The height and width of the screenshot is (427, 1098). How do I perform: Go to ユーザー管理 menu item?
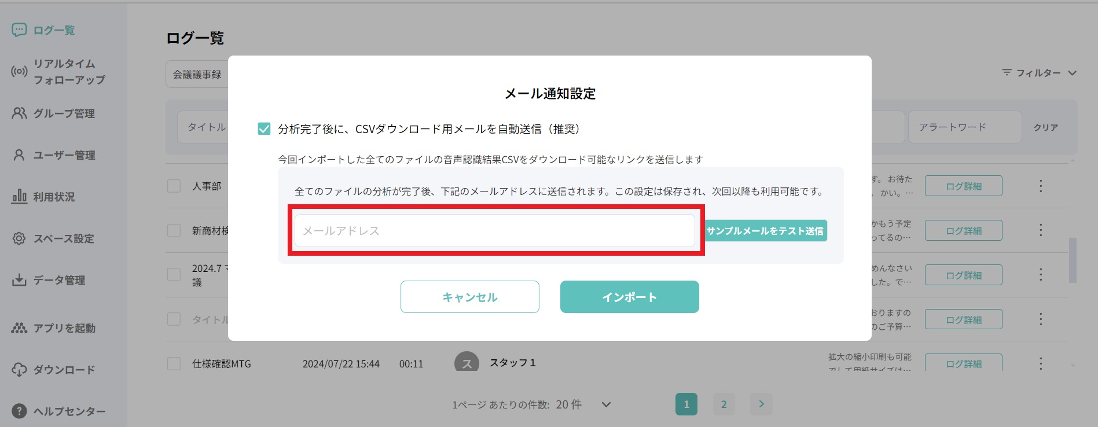pos(64,155)
